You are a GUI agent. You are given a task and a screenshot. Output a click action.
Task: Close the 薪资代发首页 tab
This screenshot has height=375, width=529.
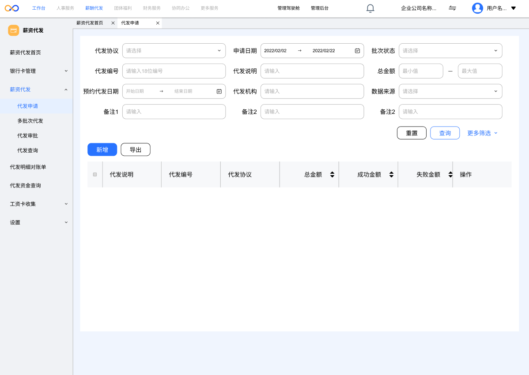coord(113,23)
